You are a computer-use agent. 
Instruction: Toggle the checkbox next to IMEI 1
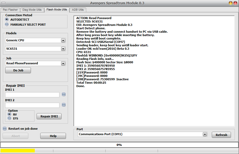[x=64, y=94]
